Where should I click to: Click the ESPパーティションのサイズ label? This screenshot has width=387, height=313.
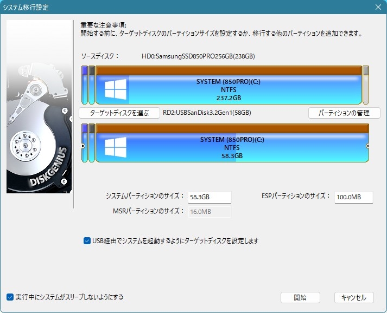(x=296, y=196)
